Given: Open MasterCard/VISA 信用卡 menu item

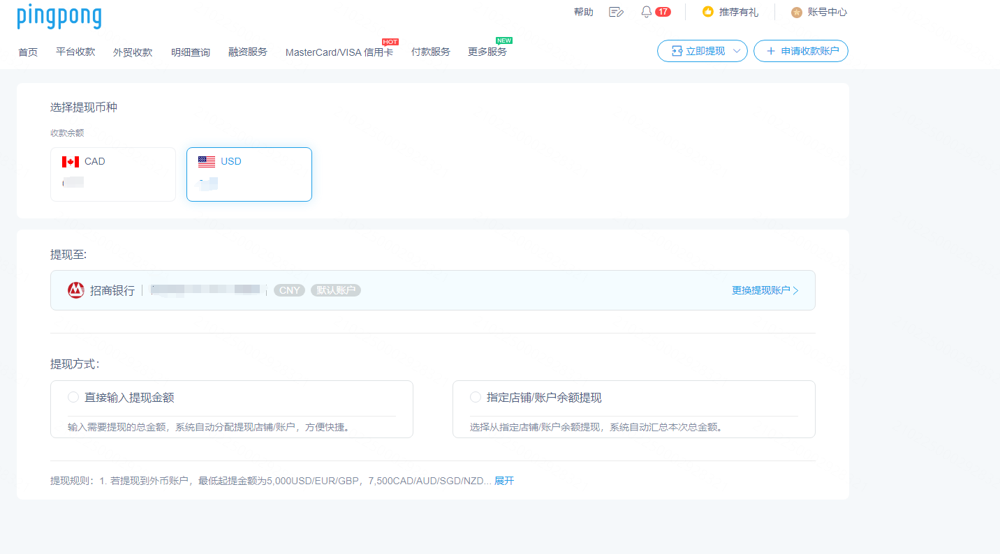Looking at the screenshot, I should coord(339,52).
